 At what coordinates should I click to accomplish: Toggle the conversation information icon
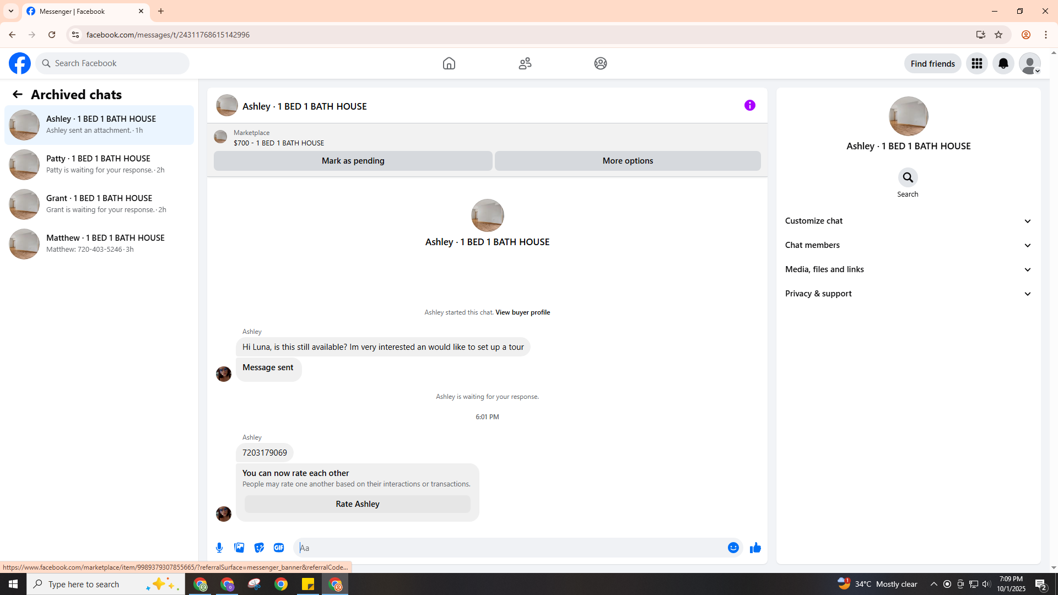tap(750, 105)
